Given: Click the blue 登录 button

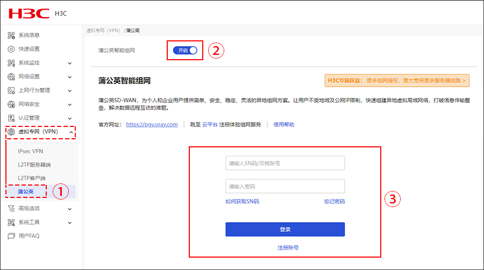Looking at the screenshot, I should pos(285,229).
